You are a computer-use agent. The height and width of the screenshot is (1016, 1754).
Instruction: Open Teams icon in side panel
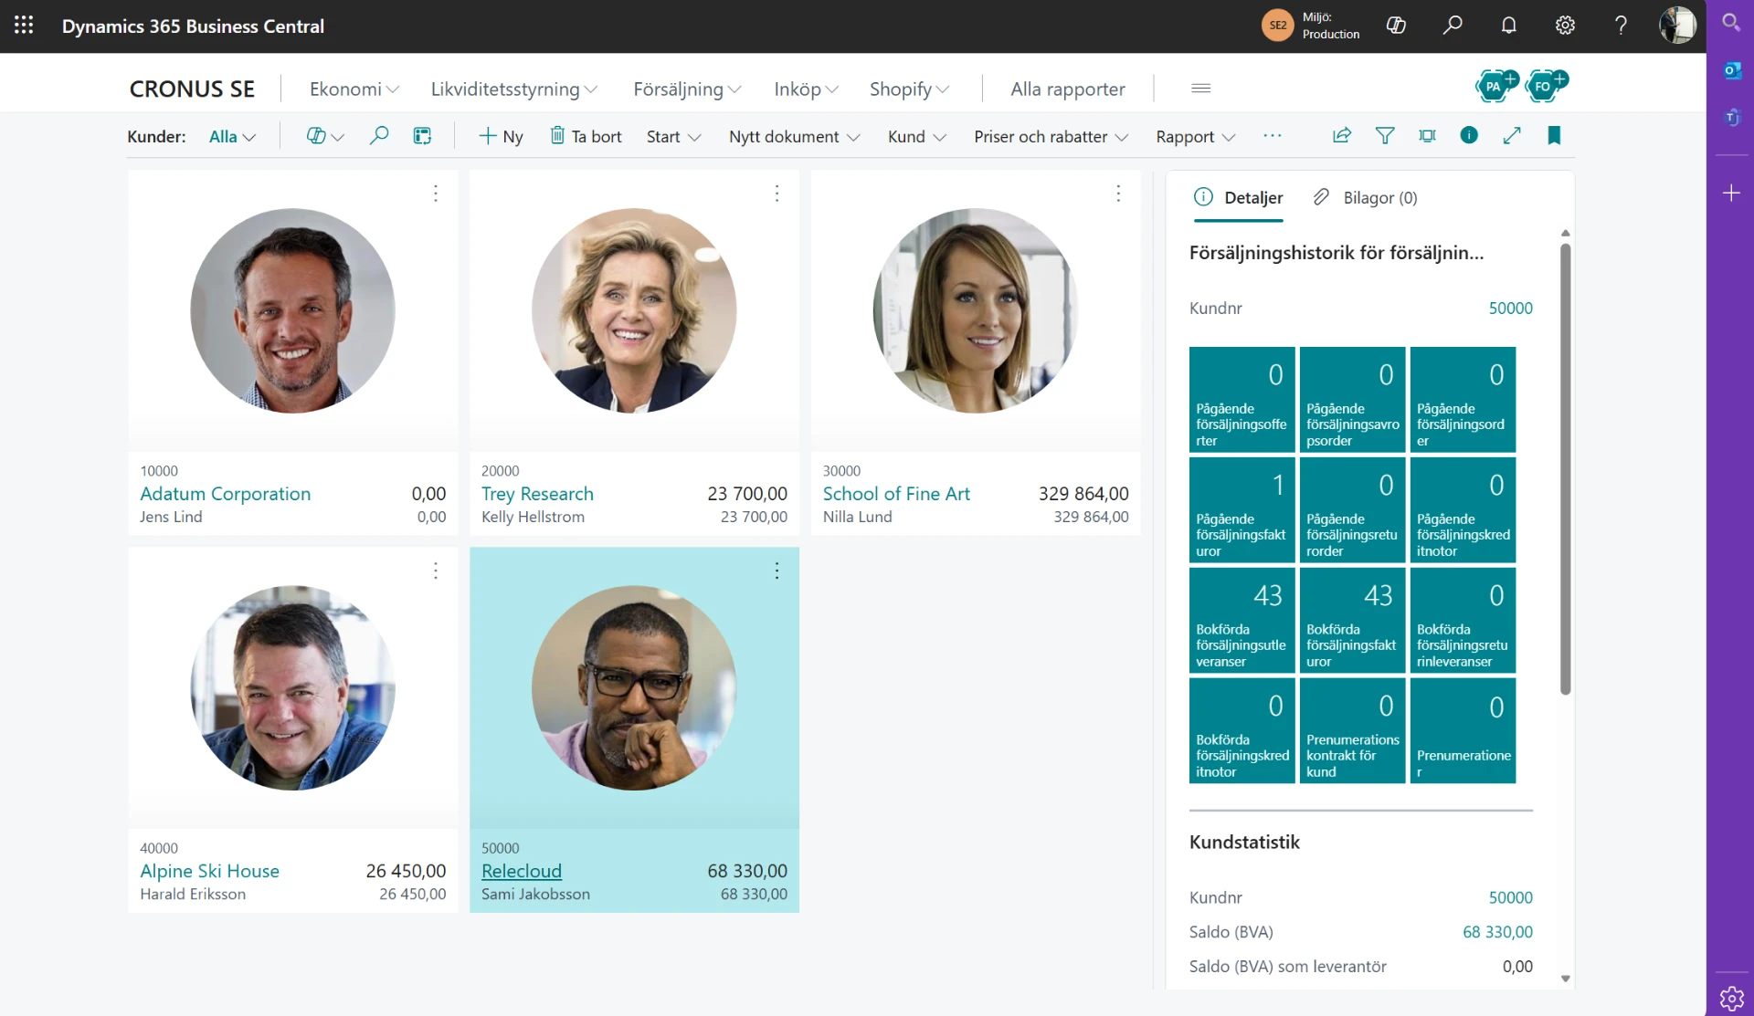pyautogui.click(x=1731, y=117)
